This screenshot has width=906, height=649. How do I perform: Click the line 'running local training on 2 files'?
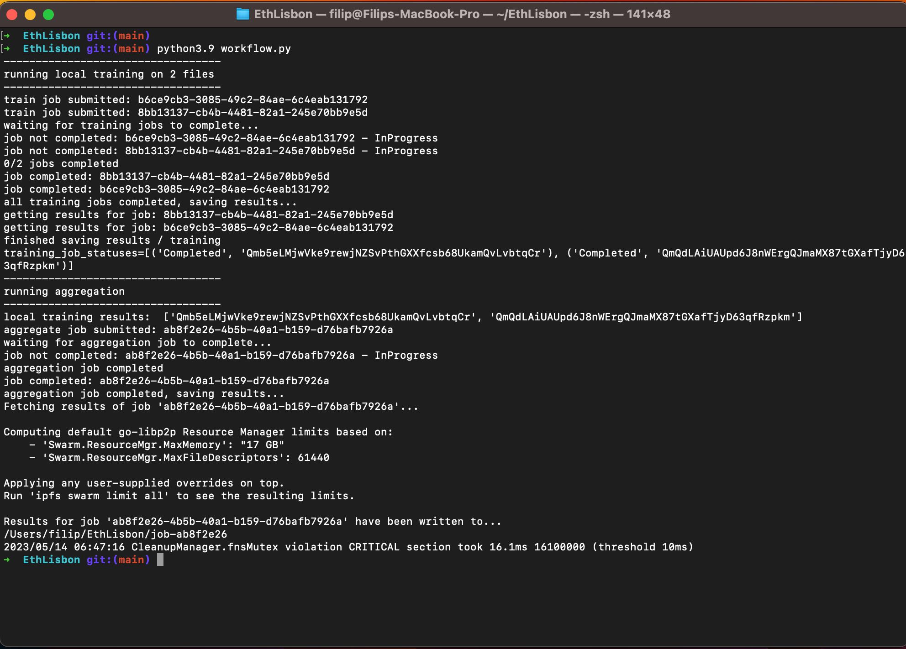pyautogui.click(x=109, y=74)
